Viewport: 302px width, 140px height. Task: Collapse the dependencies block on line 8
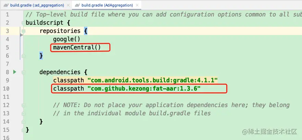click(23, 72)
